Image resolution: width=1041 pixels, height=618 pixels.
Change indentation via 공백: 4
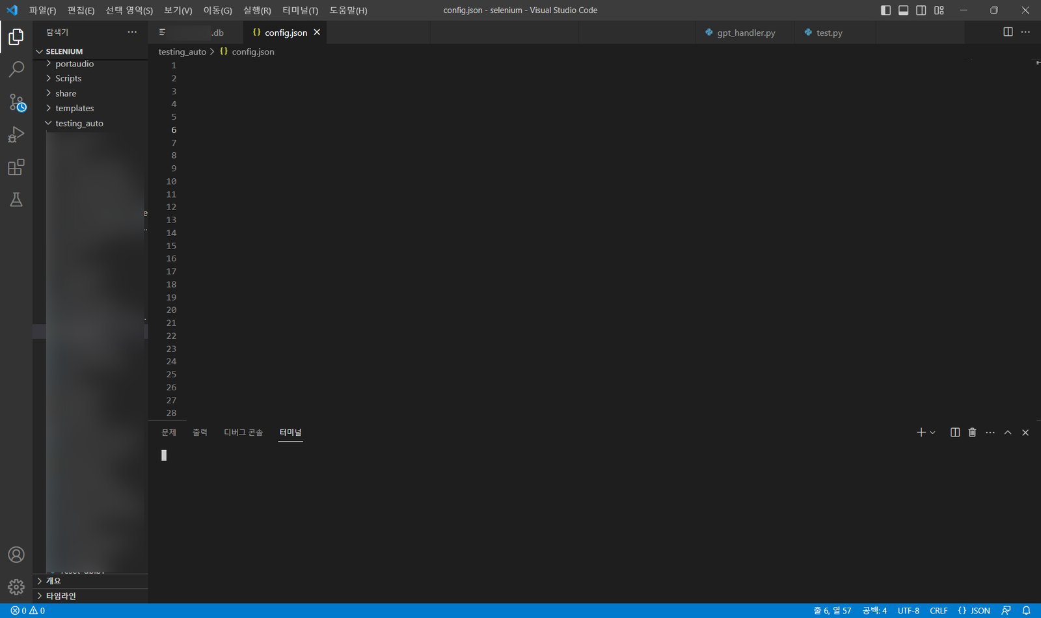[x=874, y=611]
